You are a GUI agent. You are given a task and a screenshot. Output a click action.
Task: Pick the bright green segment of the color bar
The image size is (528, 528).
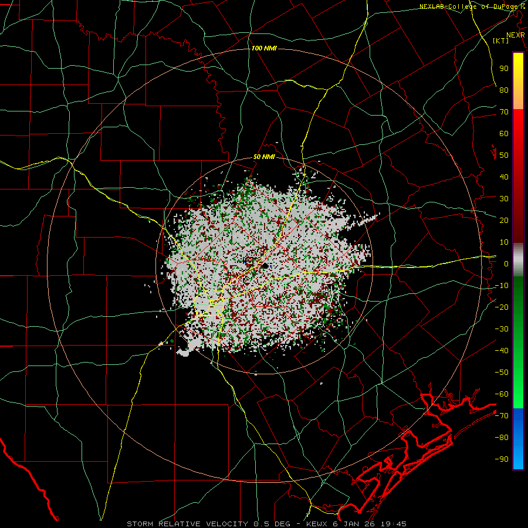518,387
